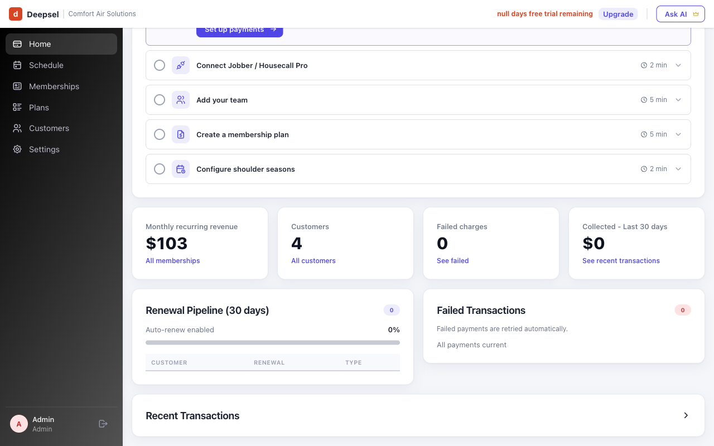
Task: Check the Create a membership plan circle
Action: pyautogui.click(x=160, y=134)
